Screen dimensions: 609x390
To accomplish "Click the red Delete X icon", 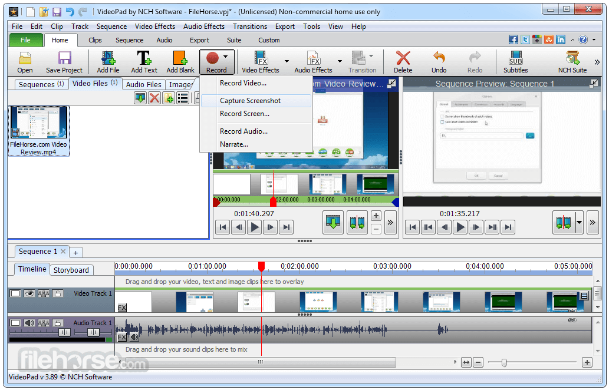I will tap(403, 58).
